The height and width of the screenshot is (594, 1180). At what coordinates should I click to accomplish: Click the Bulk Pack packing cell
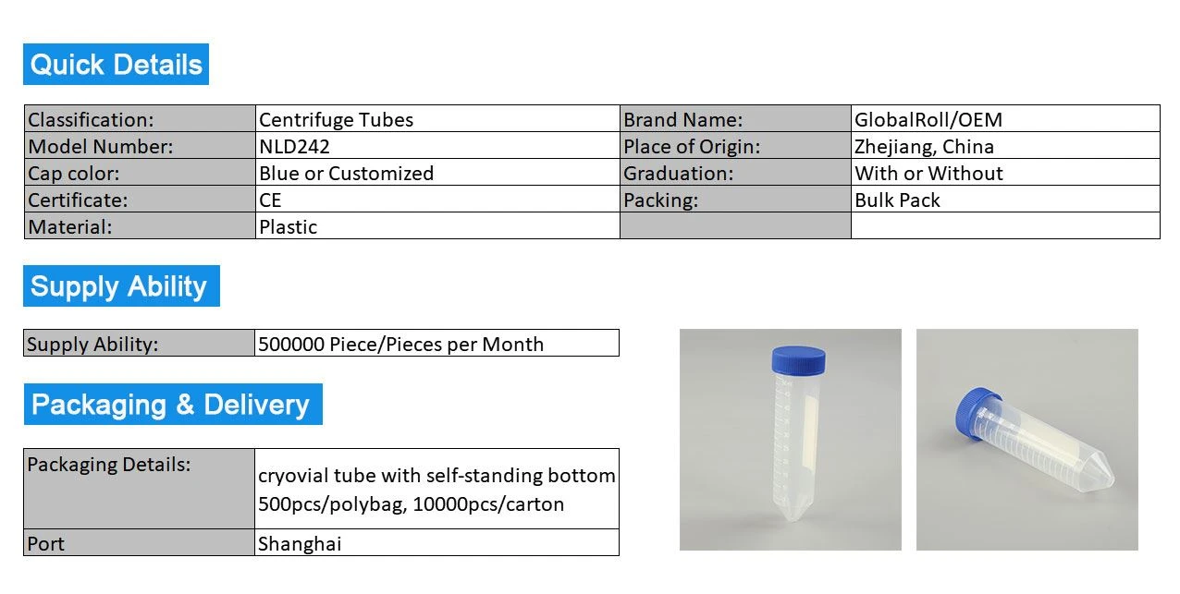(x=1005, y=200)
